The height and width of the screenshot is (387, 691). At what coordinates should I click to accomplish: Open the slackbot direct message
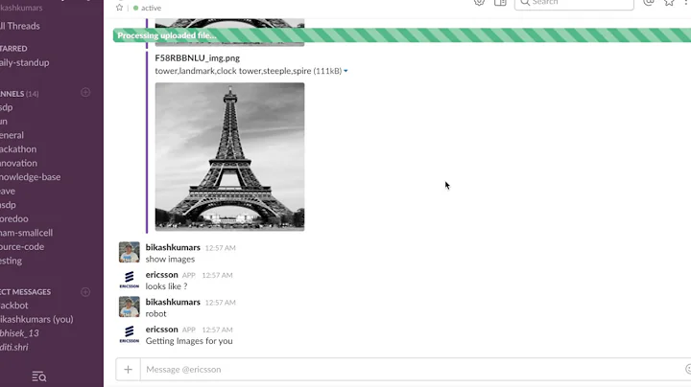pyautogui.click(x=14, y=306)
